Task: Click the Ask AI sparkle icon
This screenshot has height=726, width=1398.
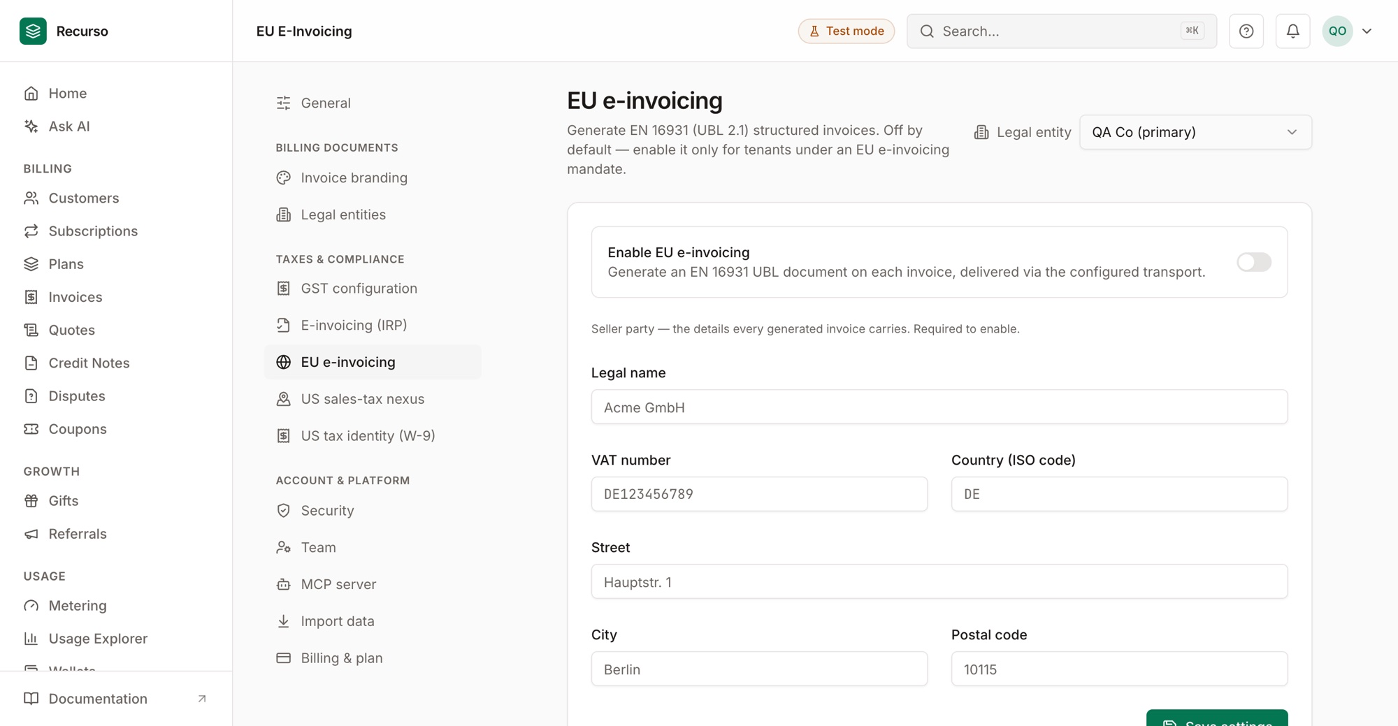Action: [x=31, y=126]
